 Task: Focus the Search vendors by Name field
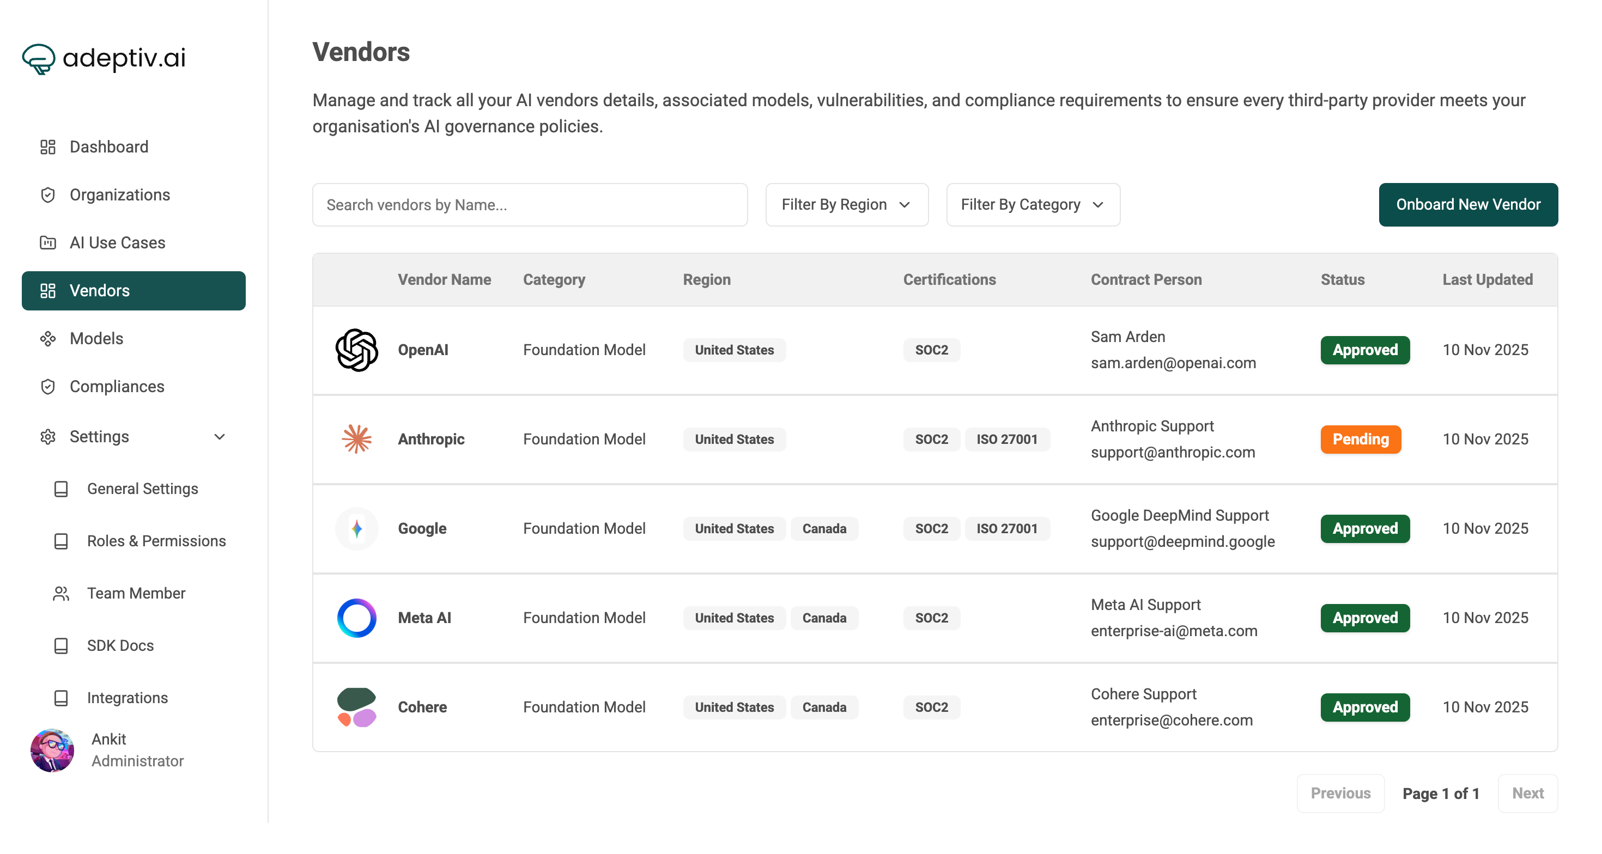[529, 204]
